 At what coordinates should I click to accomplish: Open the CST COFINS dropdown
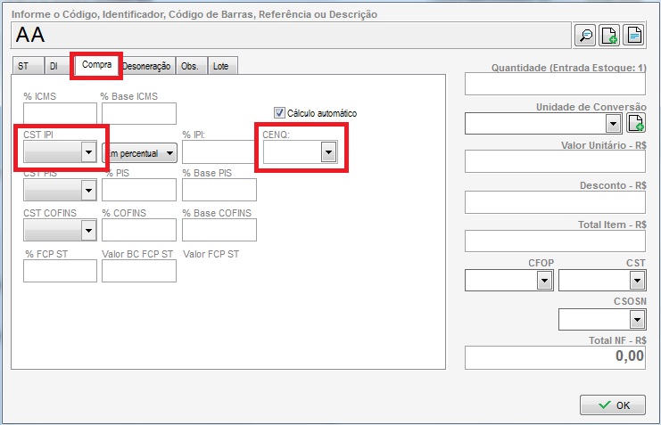[x=88, y=231]
